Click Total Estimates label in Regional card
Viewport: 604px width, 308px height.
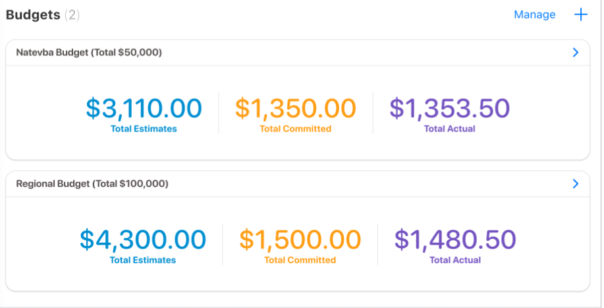click(x=143, y=260)
